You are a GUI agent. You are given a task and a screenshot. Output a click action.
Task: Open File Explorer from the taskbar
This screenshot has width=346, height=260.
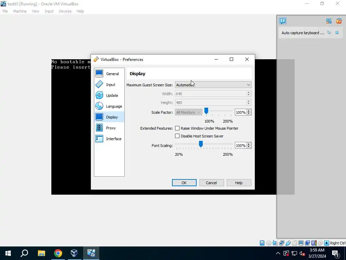pyautogui.click(x=41, y=253)
